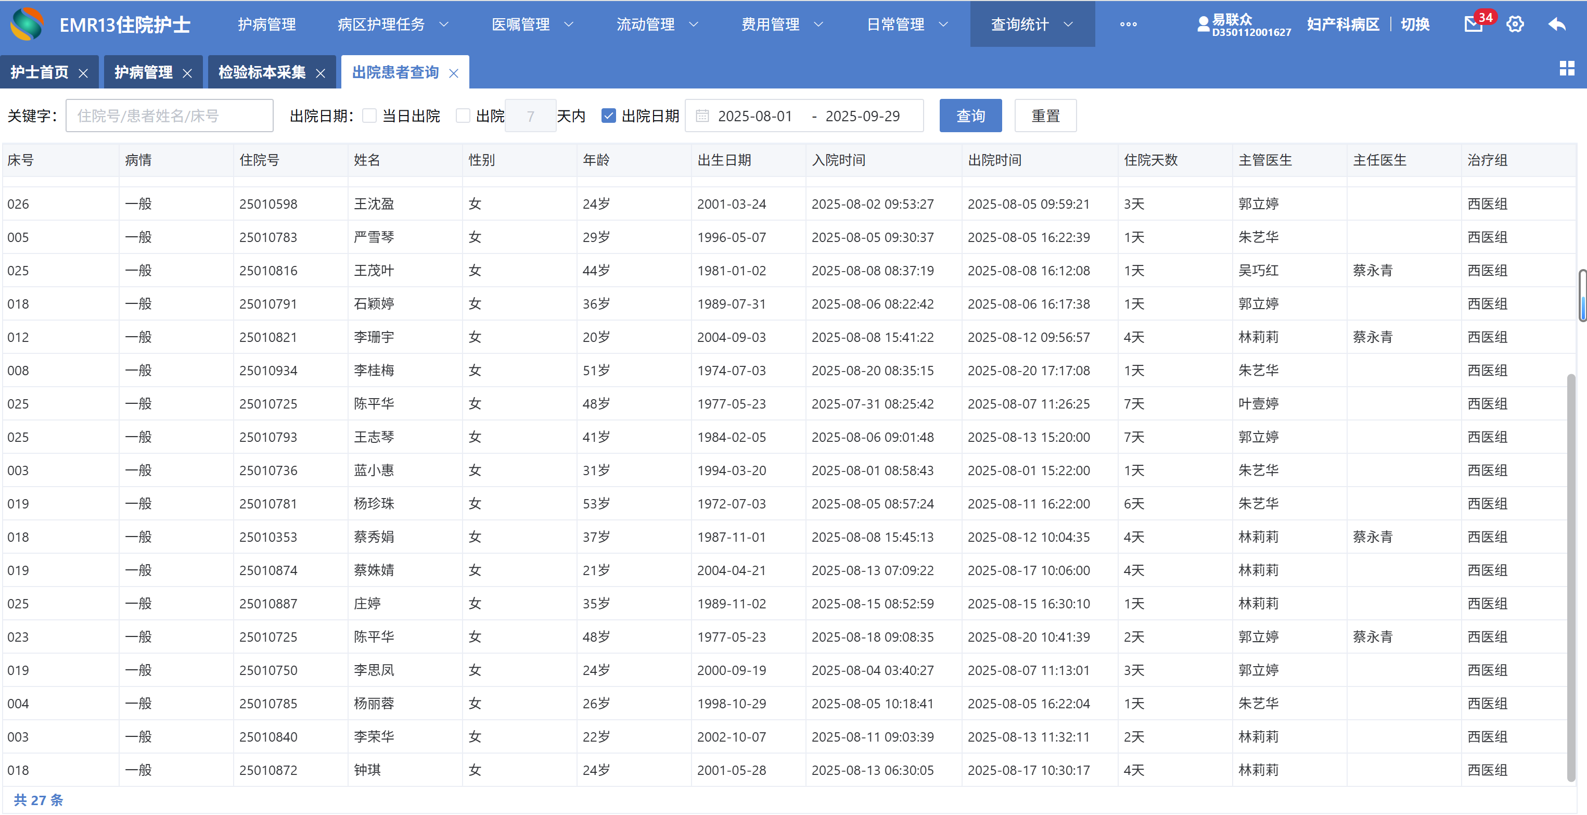Open the grid layout icon
Image resolution: width=1587 pixels, height=815 pixels.
pos(1567,68)
